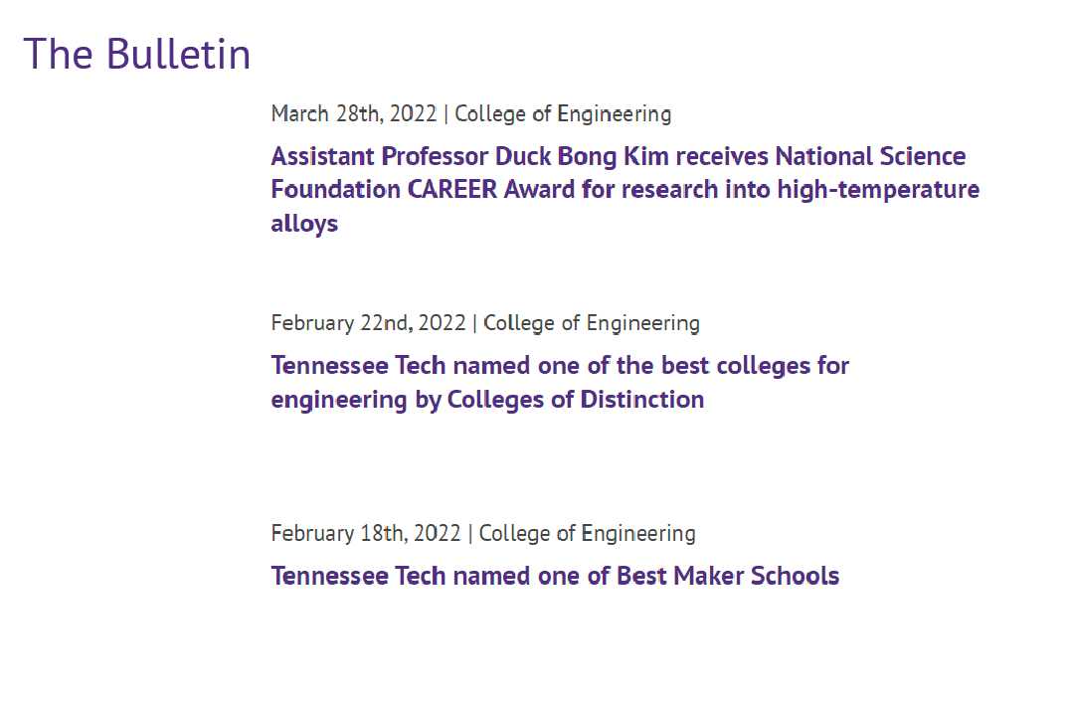Click the February 22nd, 2022 date
The height and width of the screenshot is (706, 1069).
coord(368,323)
